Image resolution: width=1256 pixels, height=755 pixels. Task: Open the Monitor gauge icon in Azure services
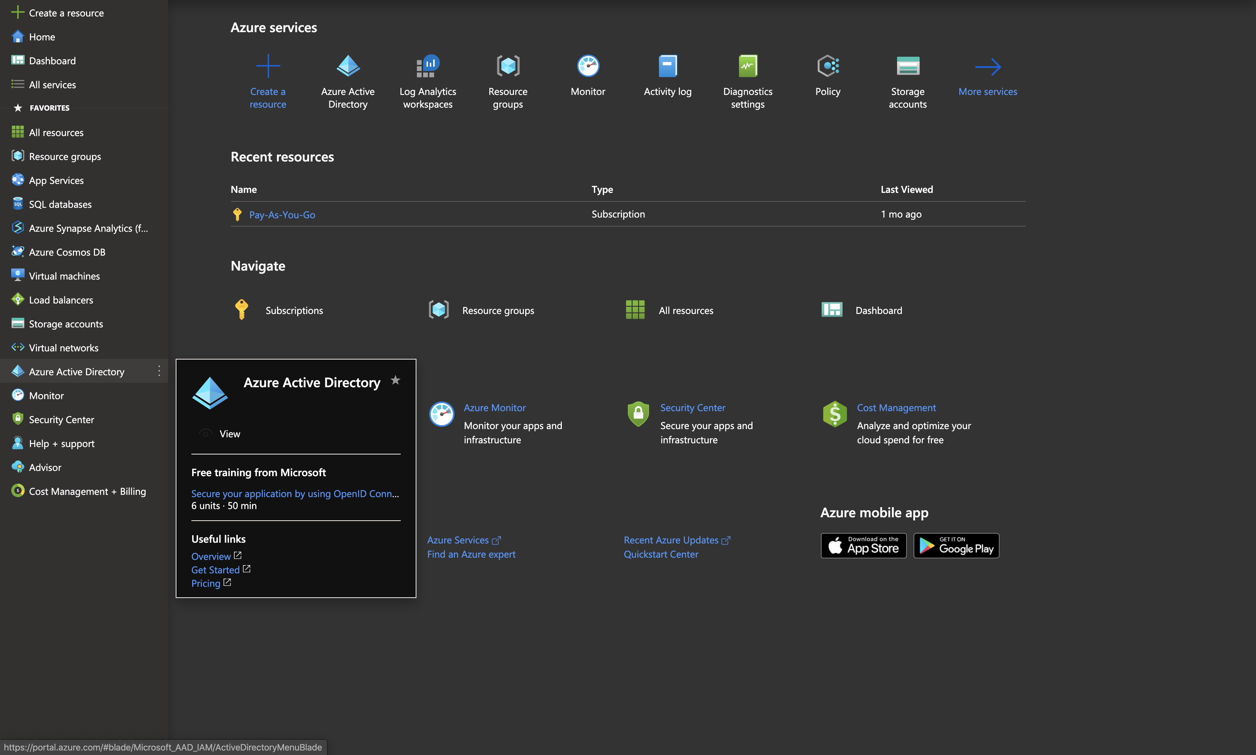[588, 66]
